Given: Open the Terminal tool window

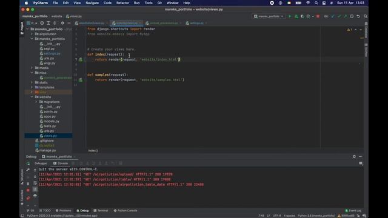Looking at the screenshot, I should click(101, 211).
